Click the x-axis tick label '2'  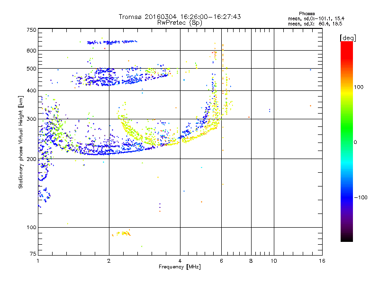109,261
